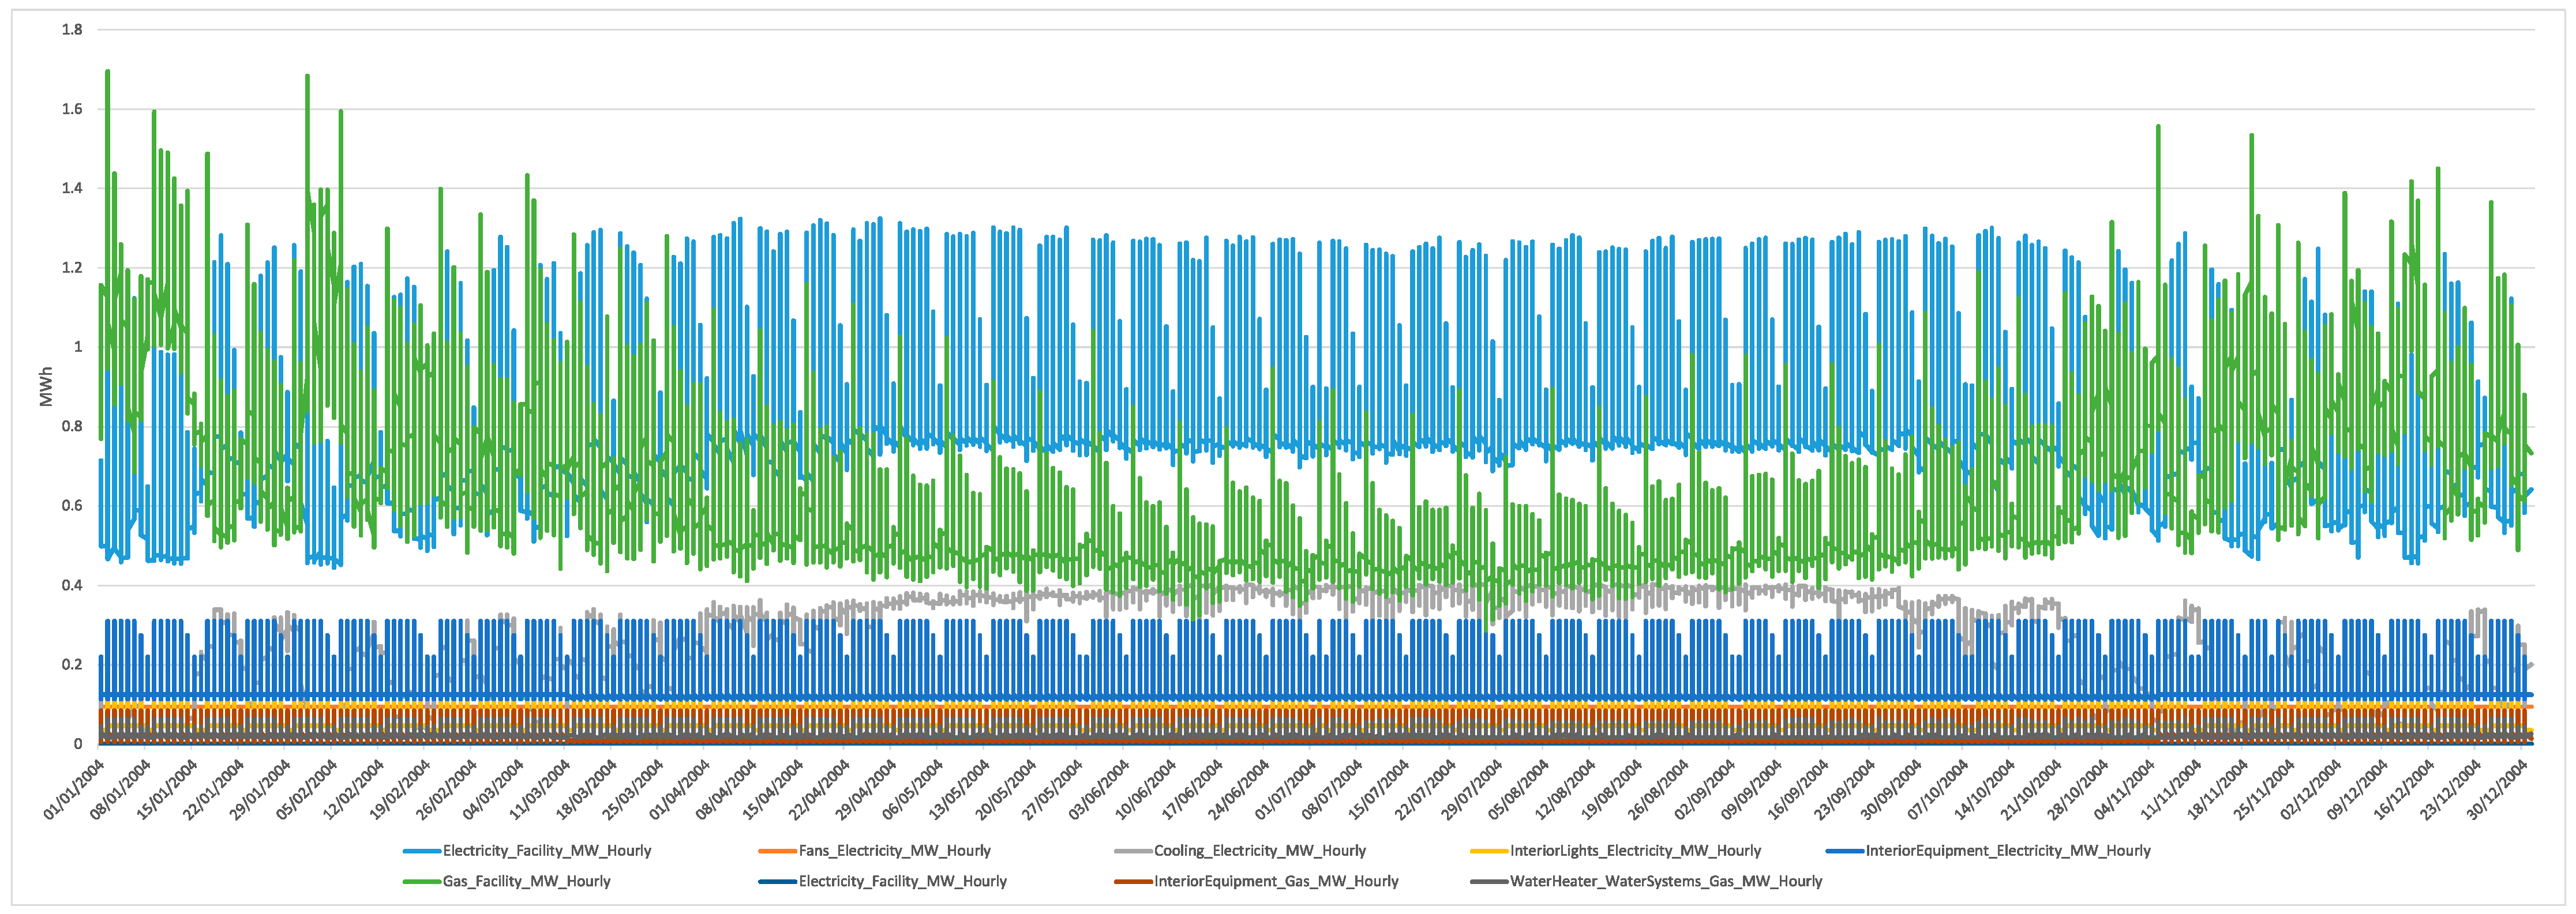Click the 1.2 y-axis tick label

(x=72, y=268)
